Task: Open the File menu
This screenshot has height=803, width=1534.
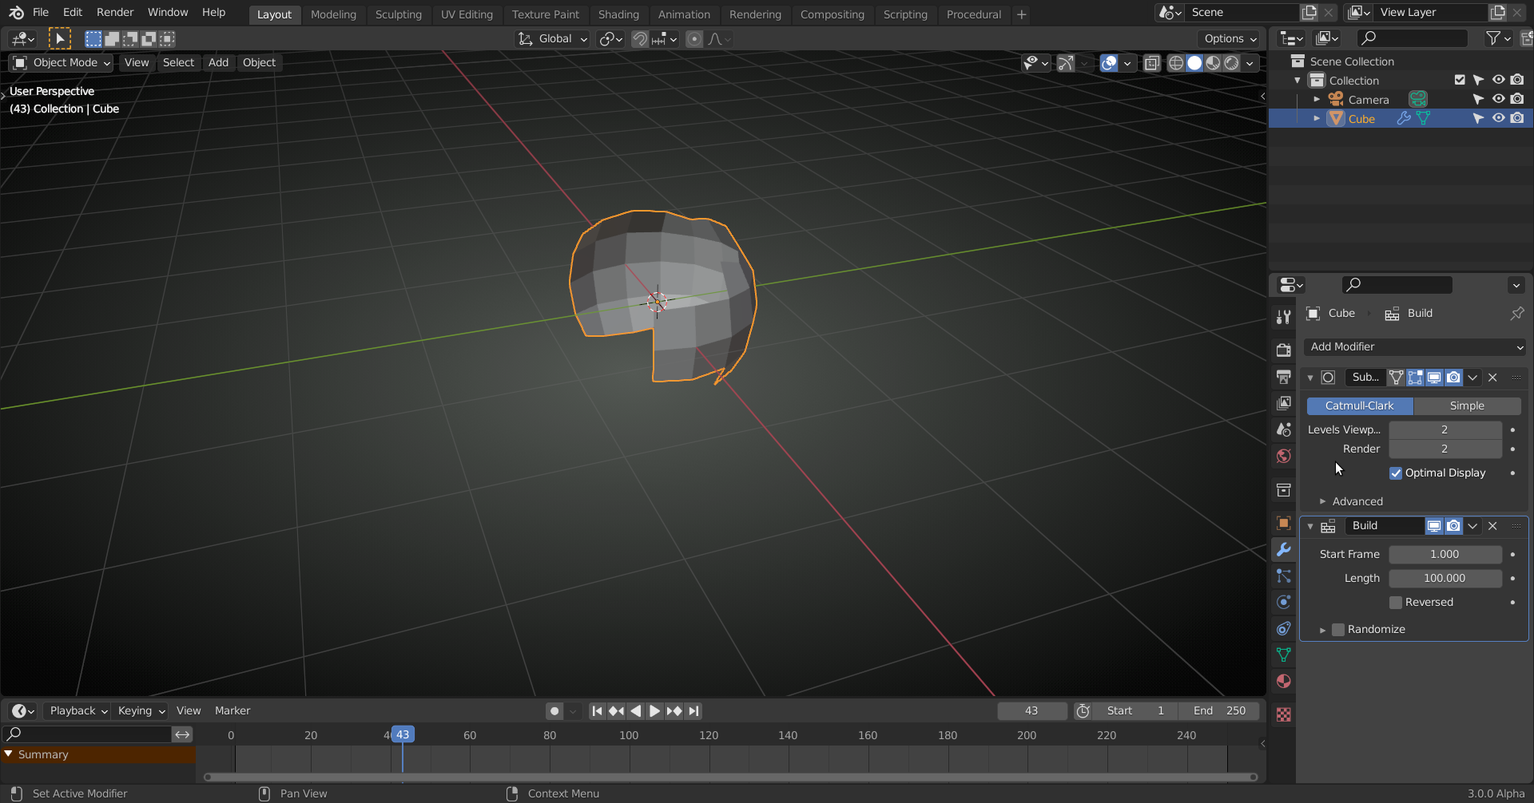Action: pos(41,13)
